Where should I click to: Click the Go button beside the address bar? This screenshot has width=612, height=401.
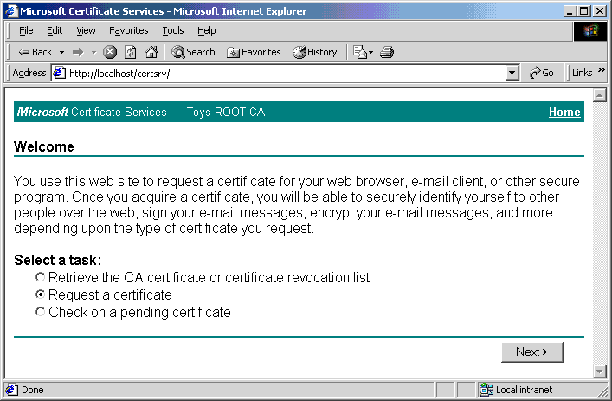541,73
